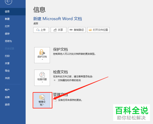Click the 复制路径 button

[77, 30]
